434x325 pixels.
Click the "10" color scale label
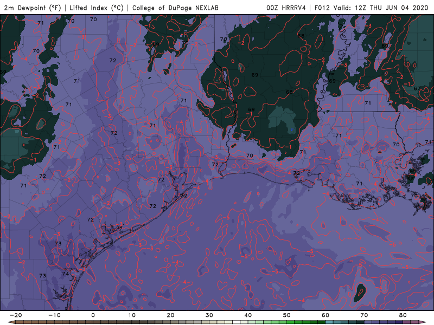(132, 315)
